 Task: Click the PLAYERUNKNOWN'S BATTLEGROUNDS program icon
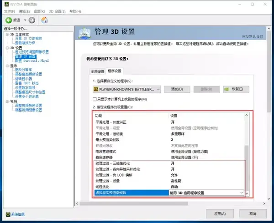(96, 89)
